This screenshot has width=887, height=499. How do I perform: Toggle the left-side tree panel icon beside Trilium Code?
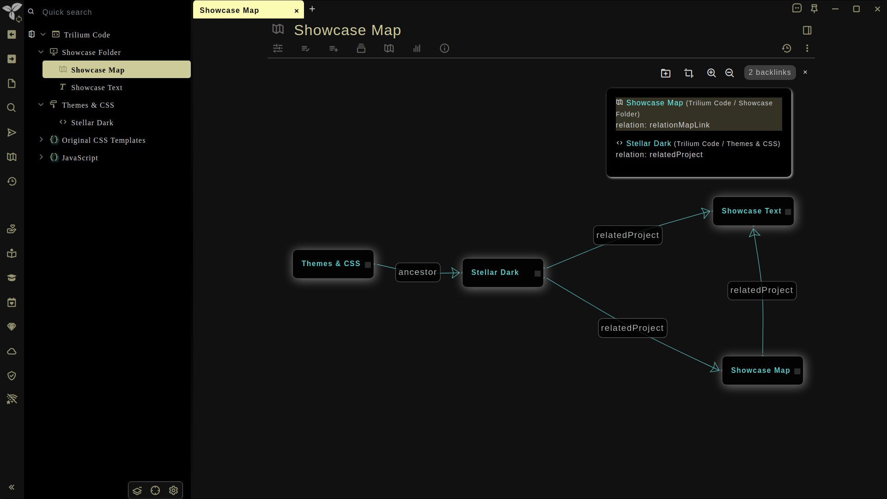[x=32, y=34]
